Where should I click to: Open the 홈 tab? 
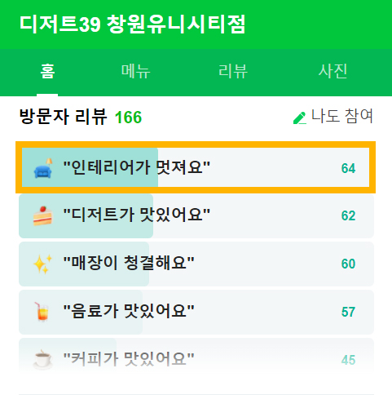47,72
